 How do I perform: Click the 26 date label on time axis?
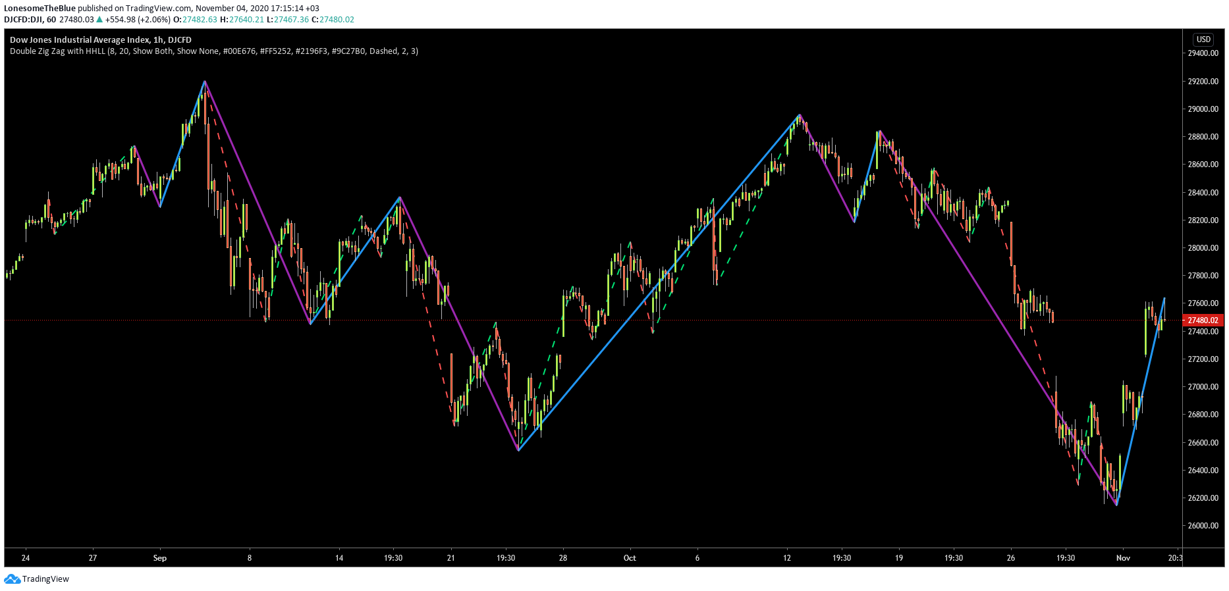[x=1011, y=558]
